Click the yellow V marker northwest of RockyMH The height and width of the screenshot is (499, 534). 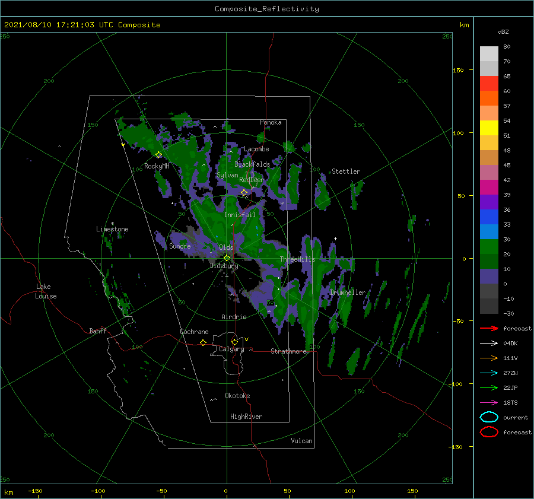[x=123, y=145]
